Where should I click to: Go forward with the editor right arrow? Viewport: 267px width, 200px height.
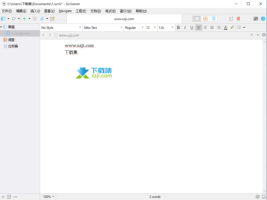click(50, 35)
